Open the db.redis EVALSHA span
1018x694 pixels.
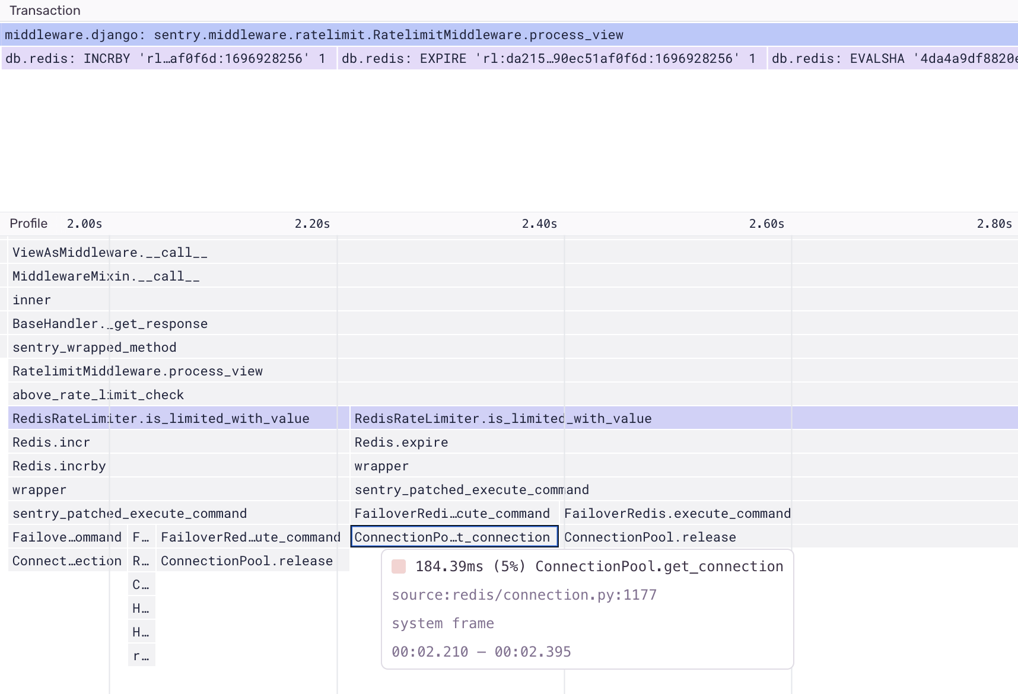pyautogui.click(x=893, y=59)
